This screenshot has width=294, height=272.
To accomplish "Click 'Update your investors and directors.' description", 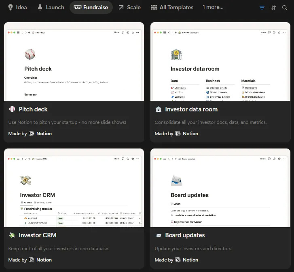I will click(193, 249).
